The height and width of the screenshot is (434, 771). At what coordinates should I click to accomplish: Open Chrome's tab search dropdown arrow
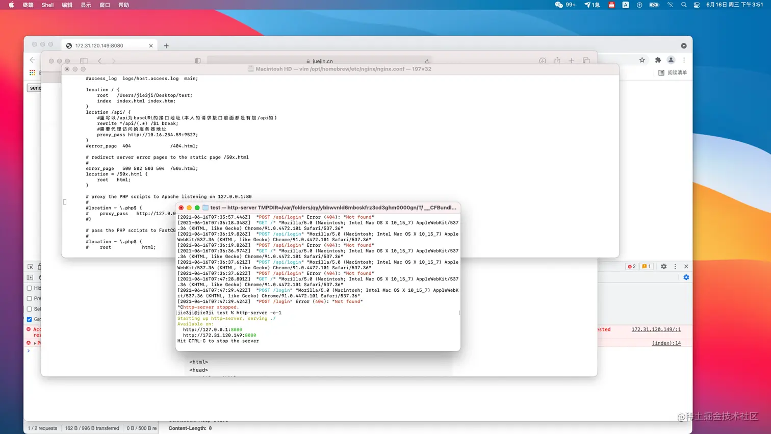coord(684,45)
